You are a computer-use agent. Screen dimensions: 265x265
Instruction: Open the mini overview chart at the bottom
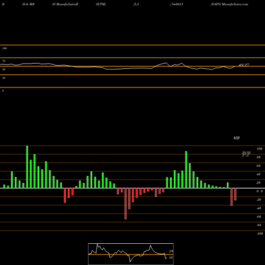pos(131,254)
